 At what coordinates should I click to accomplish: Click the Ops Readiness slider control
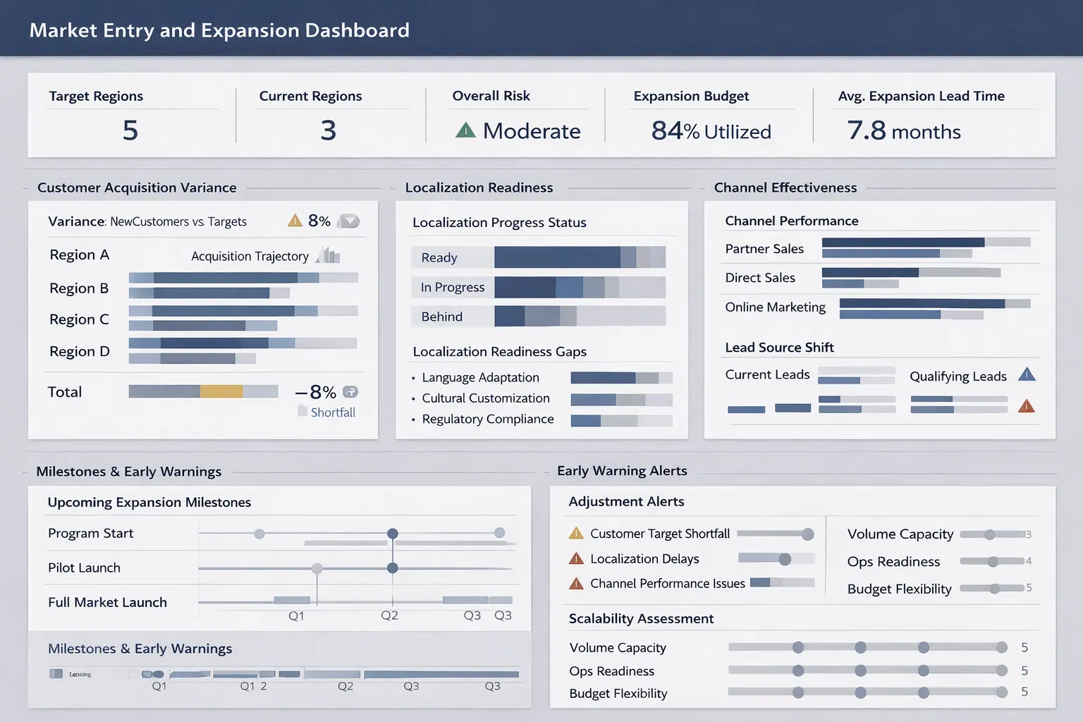click(x=994, y=562)
